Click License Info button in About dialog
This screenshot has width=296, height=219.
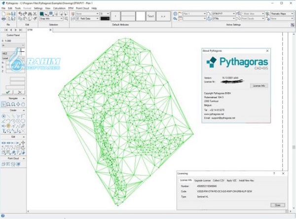[259, 86]
